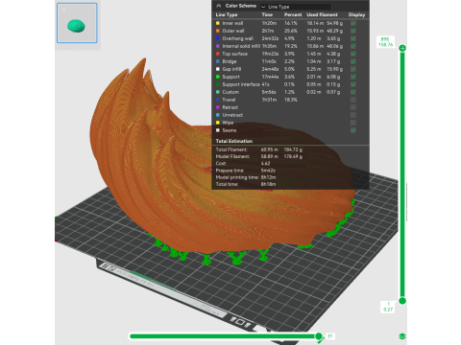461x345 pixels.
Task: Toggle the Overhang wall display checkbox
Action: [353, 38]
